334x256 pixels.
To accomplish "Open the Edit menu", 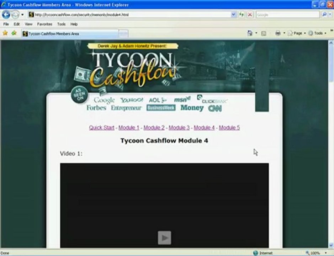I will [x=17, y=24].
